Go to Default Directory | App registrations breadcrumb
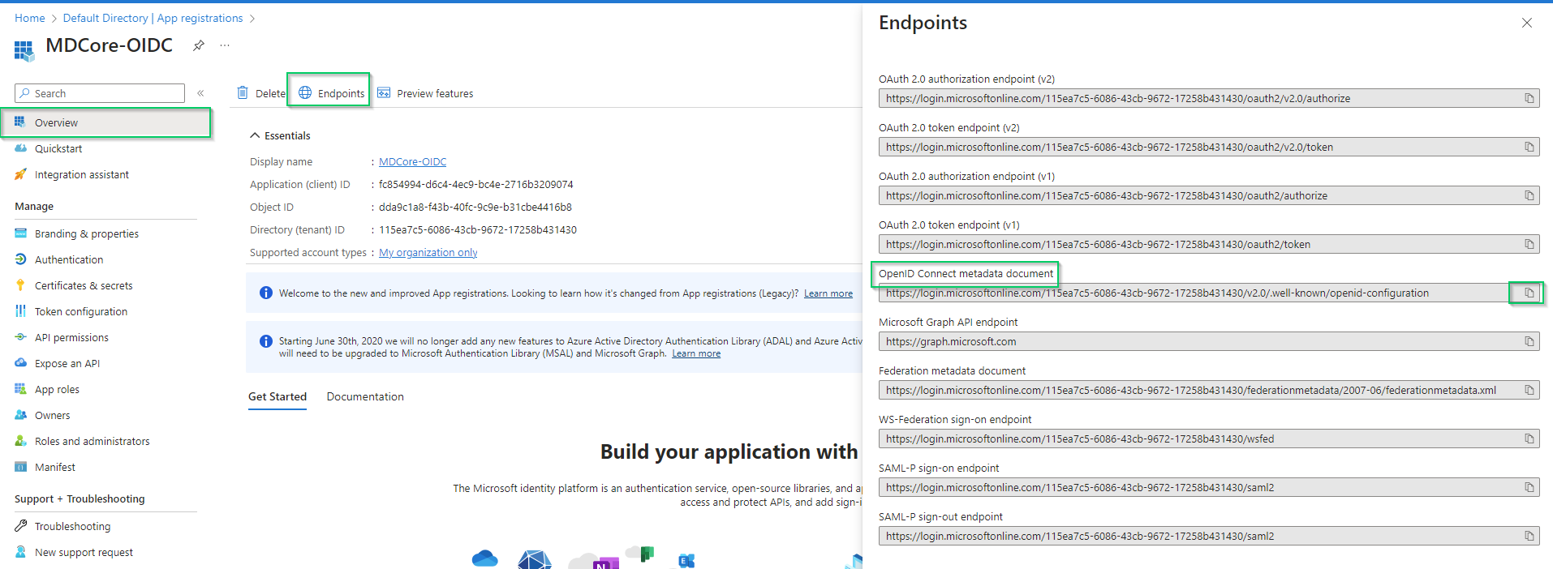The image size is (1553, 569). [x=153, y=18]
